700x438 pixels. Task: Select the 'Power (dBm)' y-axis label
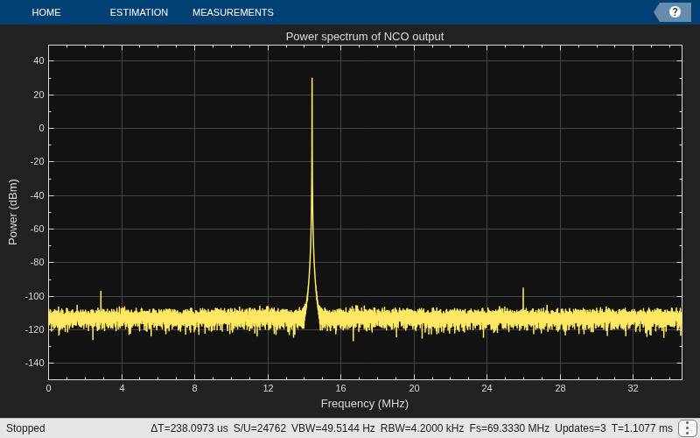[13, 212]
